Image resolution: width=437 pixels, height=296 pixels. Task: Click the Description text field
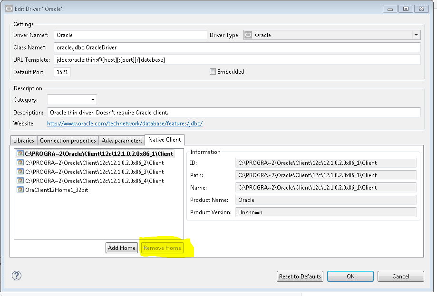click(x=234, y=113)
